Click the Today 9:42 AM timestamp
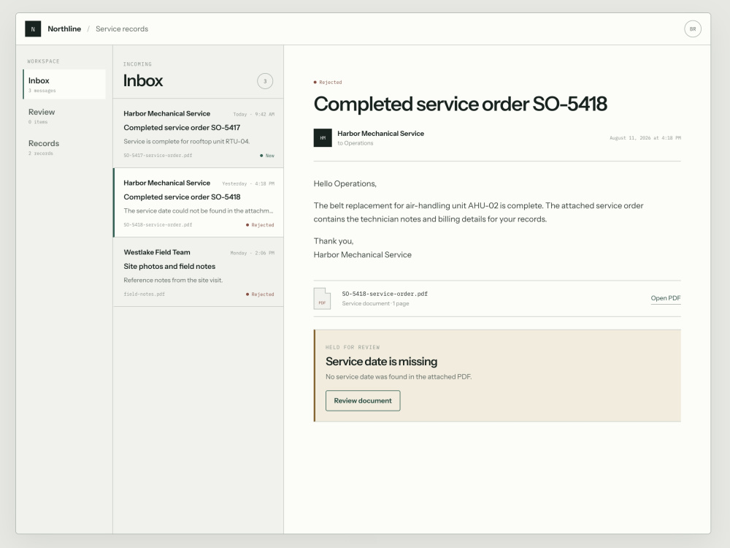Viewport: 730px width, 548px height. (x=254, y=114)
